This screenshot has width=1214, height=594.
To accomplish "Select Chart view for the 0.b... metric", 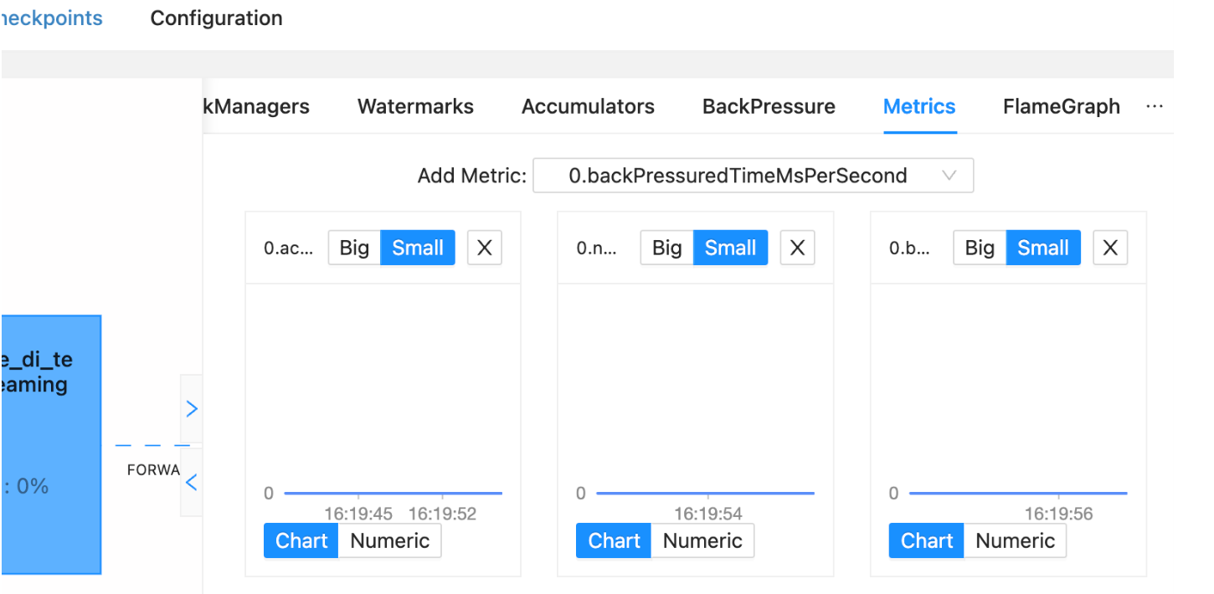I will (x=926, y=541).
